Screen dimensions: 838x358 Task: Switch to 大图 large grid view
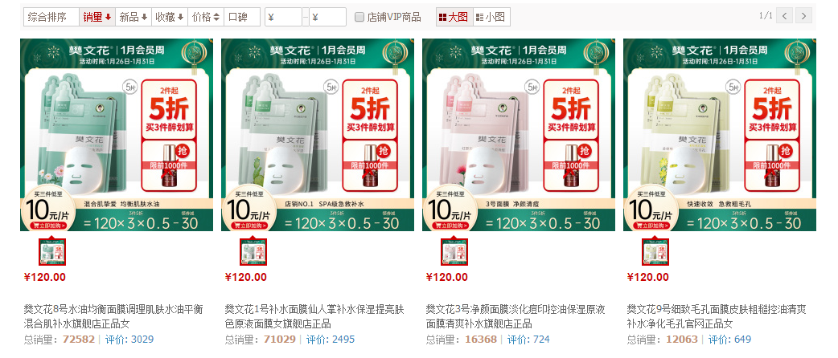(x=454, y=17)
